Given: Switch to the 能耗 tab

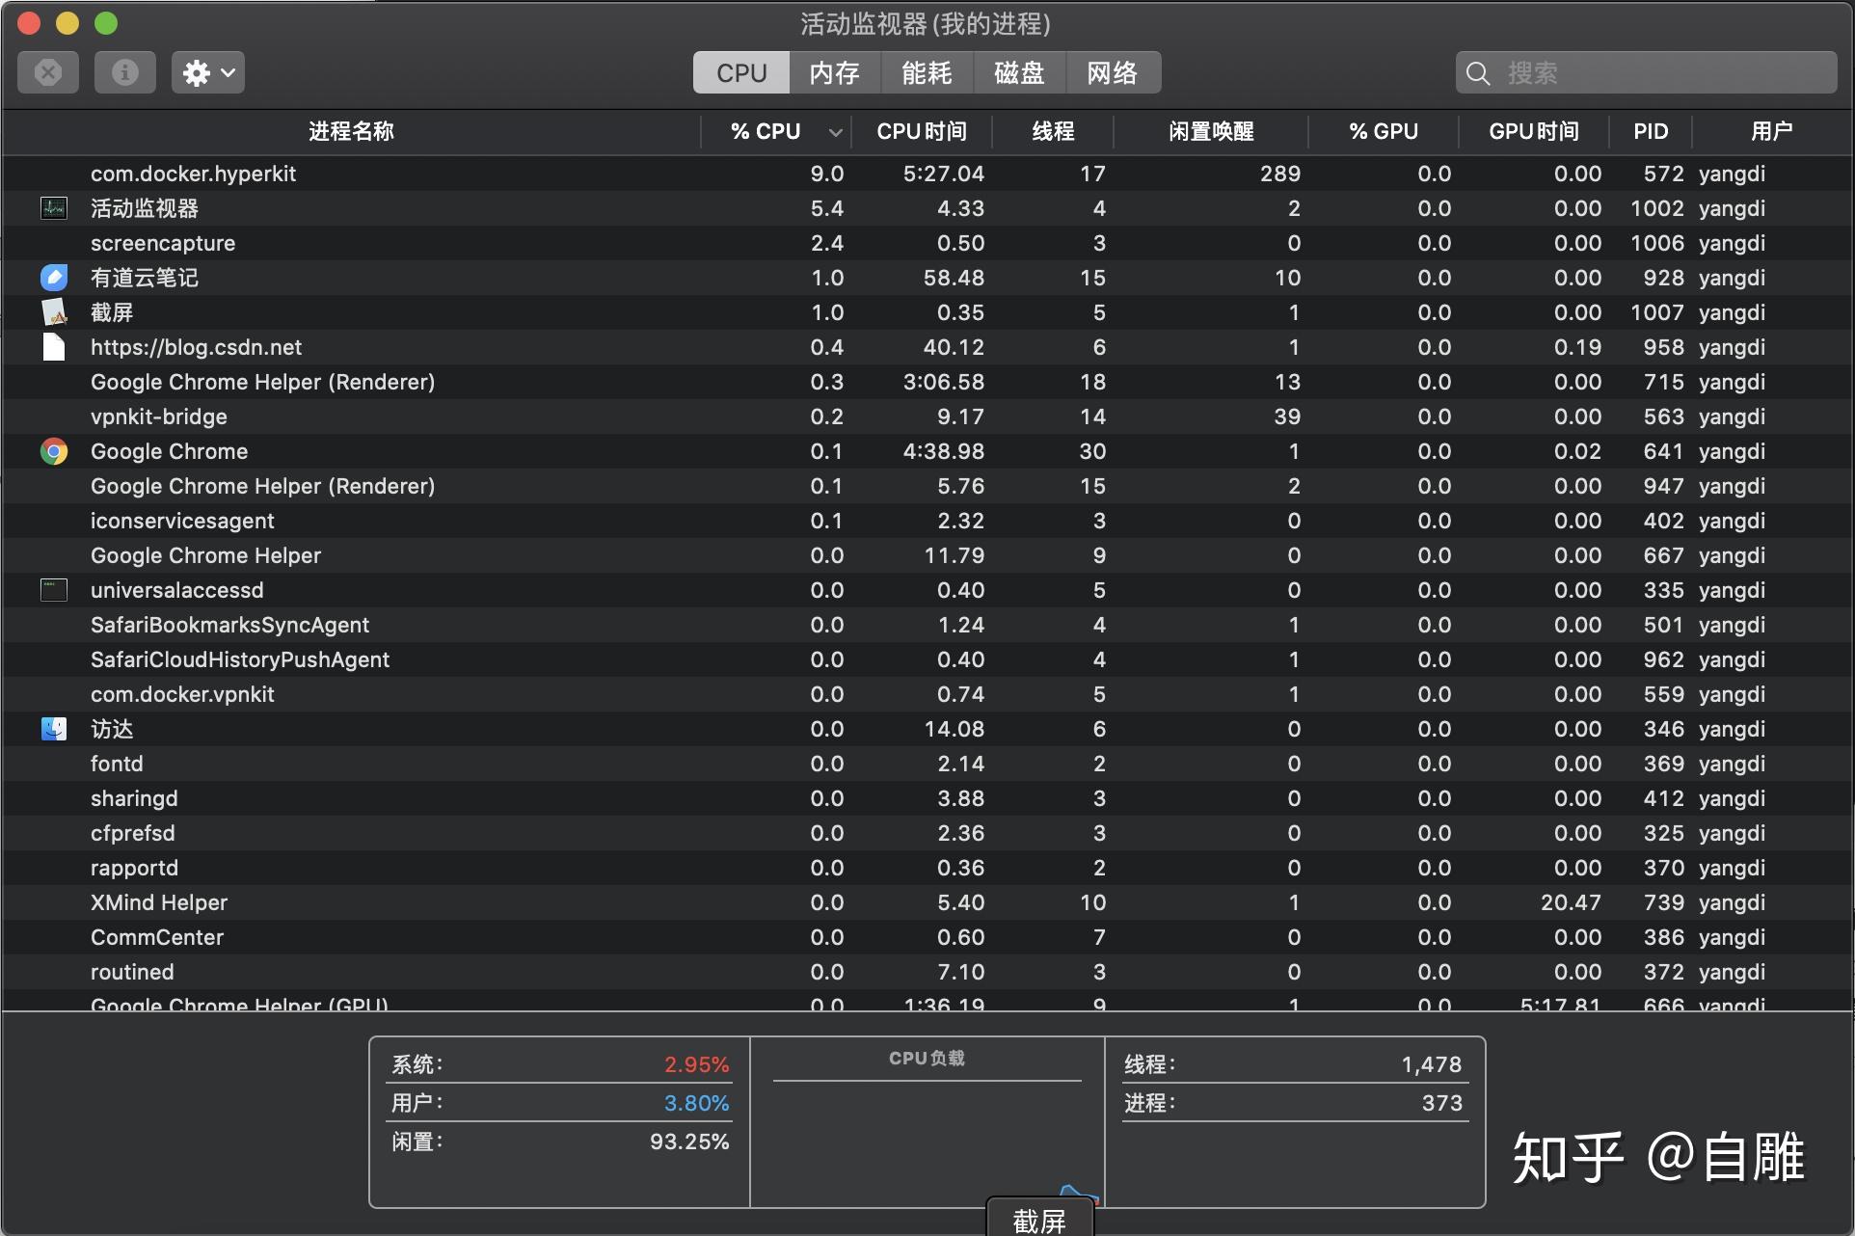Looking at the screenshot, I should click(x=927, y=73).
